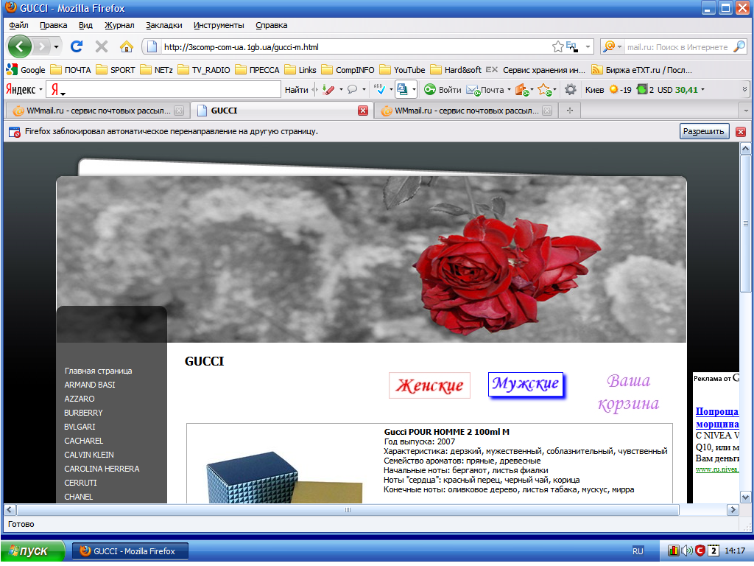Click the Войти login button

(443, 89)
